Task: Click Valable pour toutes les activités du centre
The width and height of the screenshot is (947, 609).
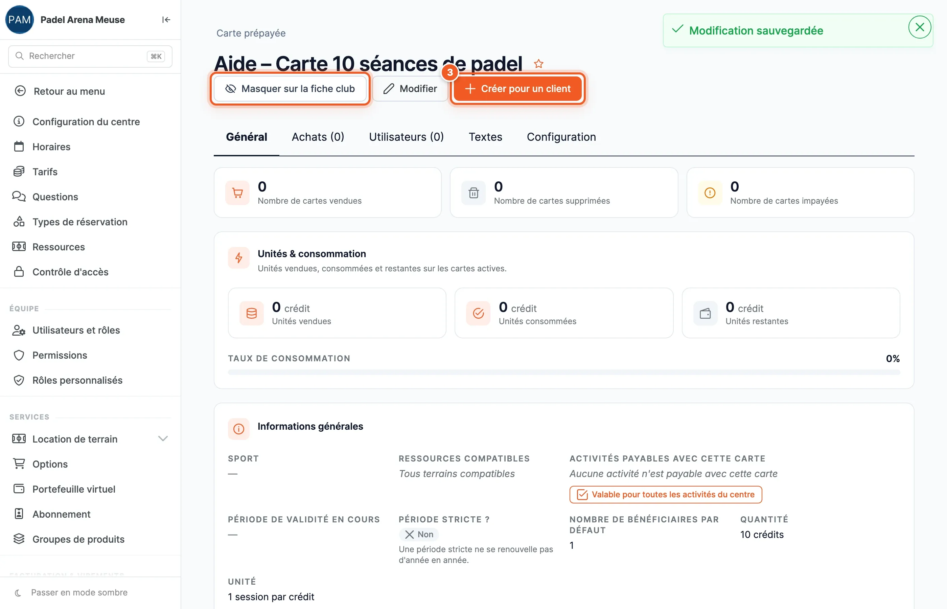Action: (666, 494)
